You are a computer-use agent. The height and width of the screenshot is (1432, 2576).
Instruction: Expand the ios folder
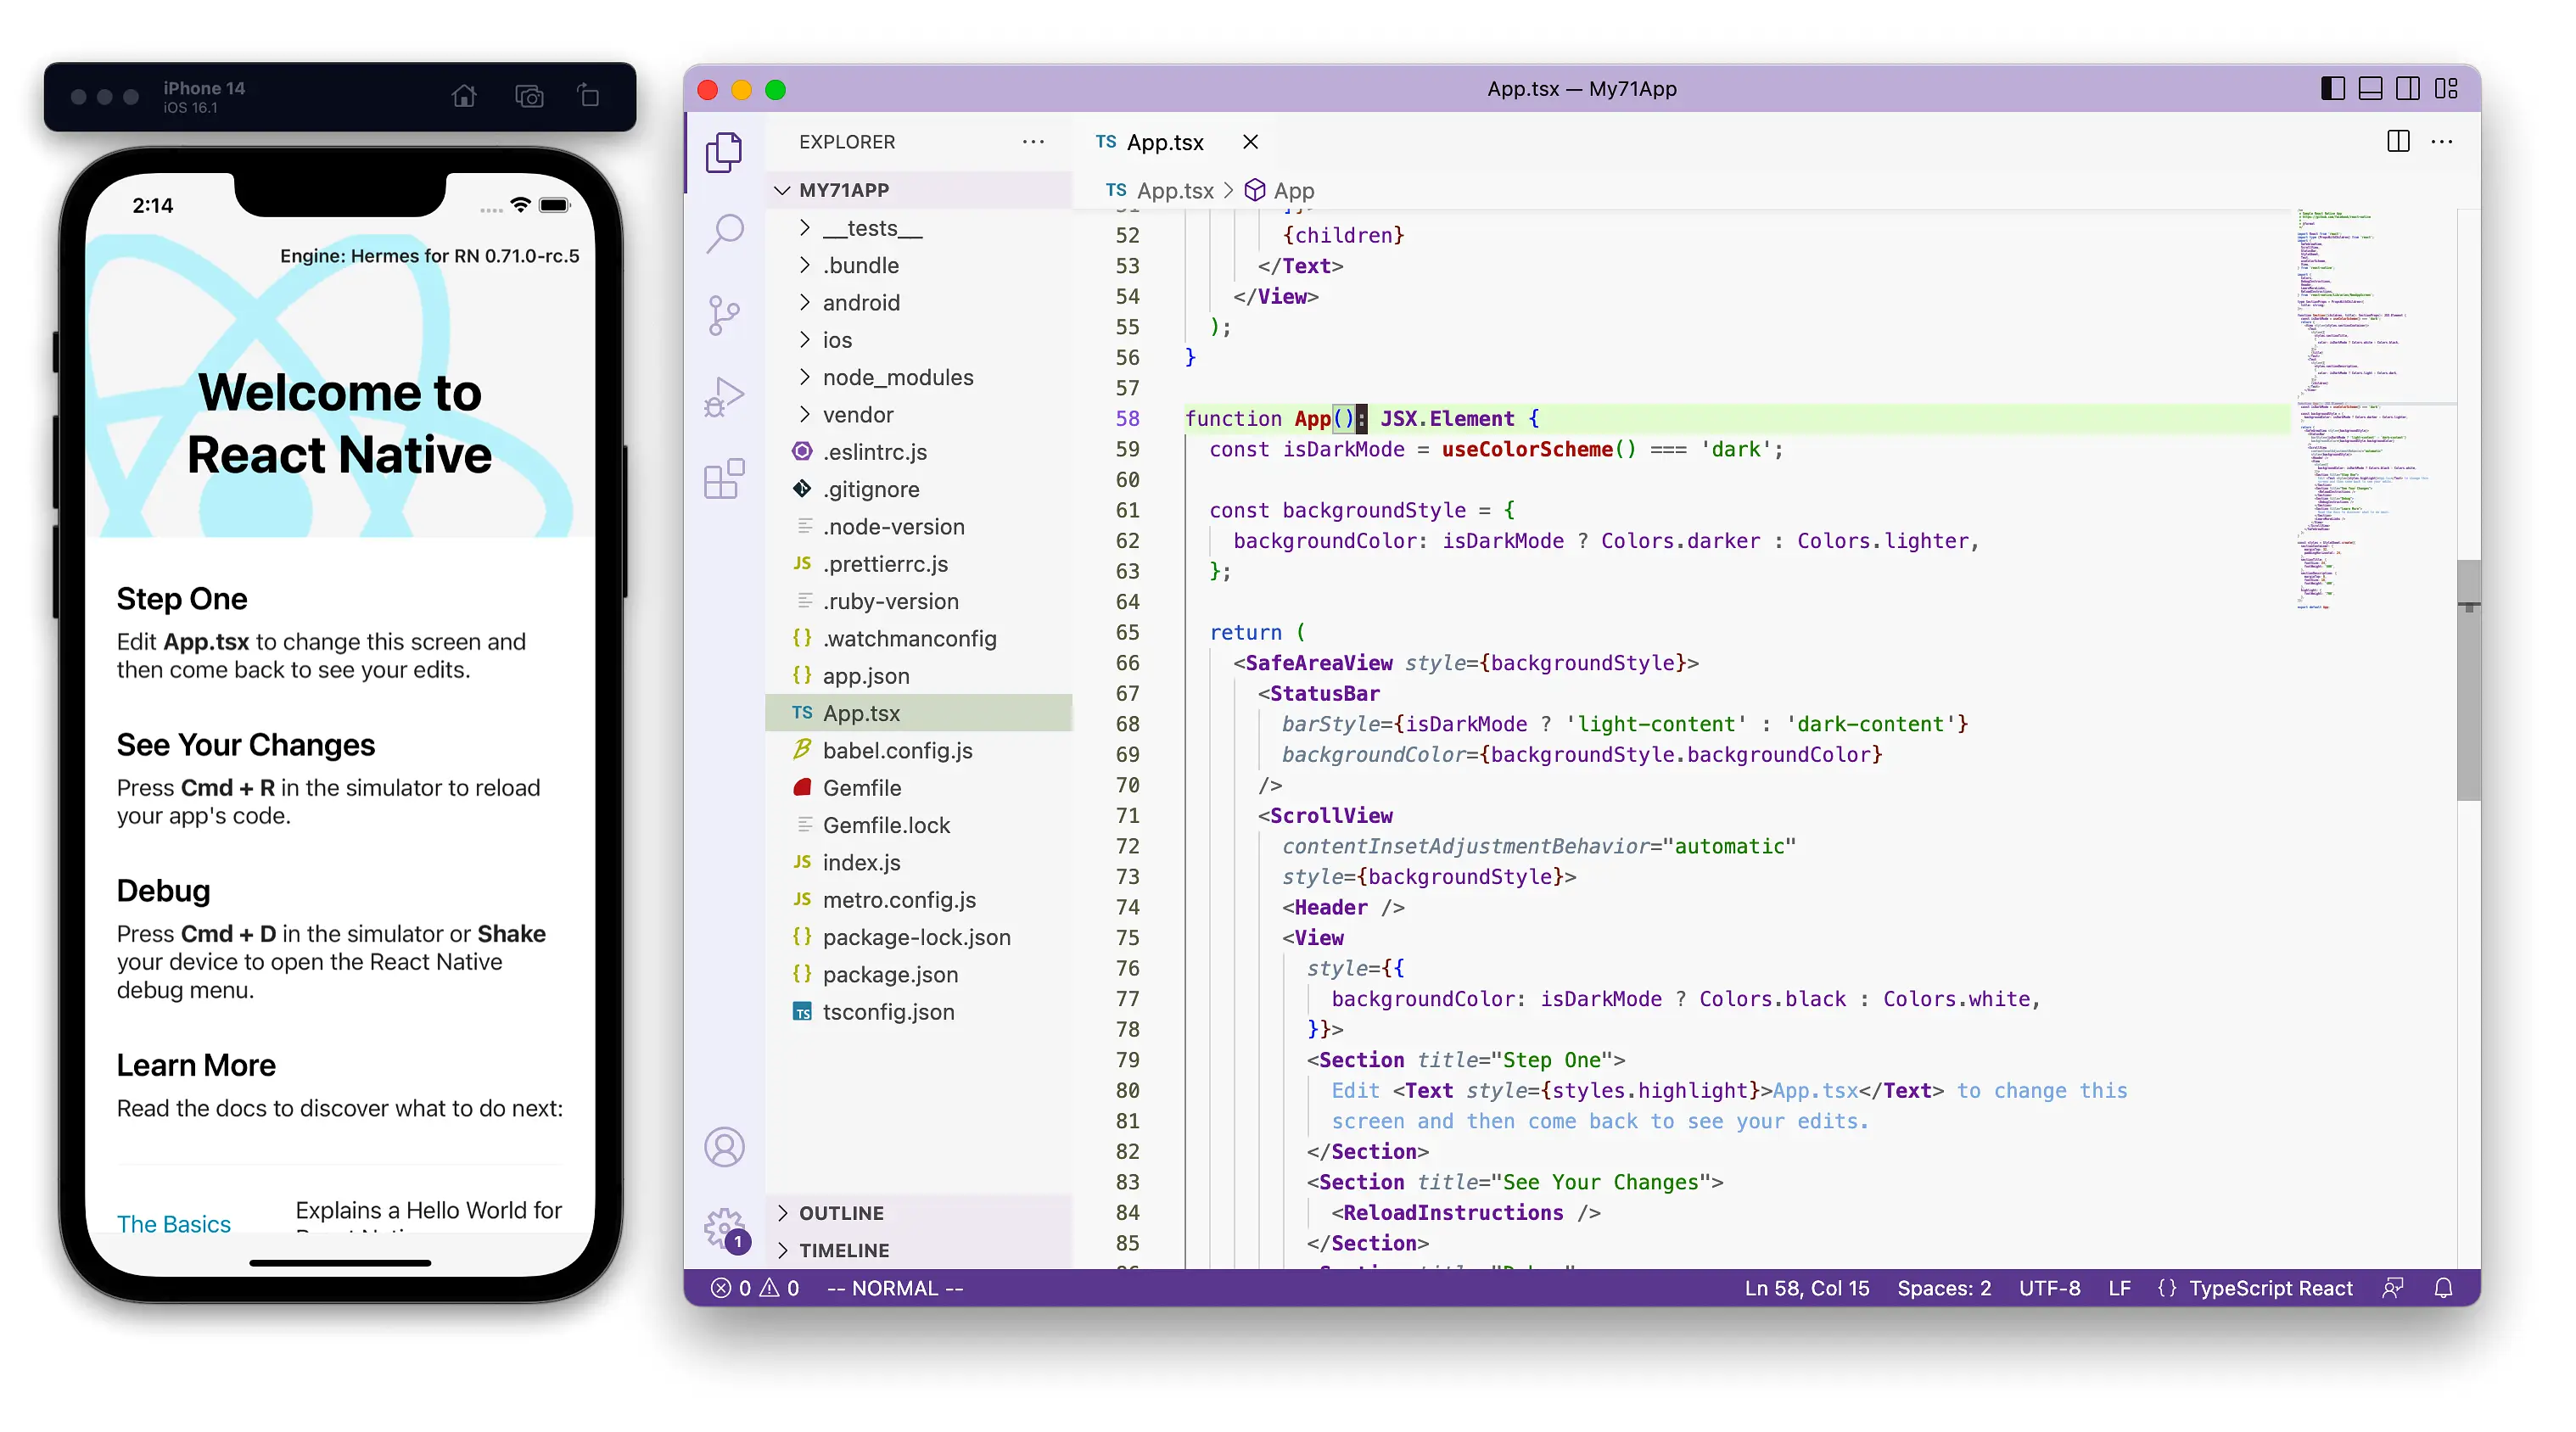click(918, 340)
